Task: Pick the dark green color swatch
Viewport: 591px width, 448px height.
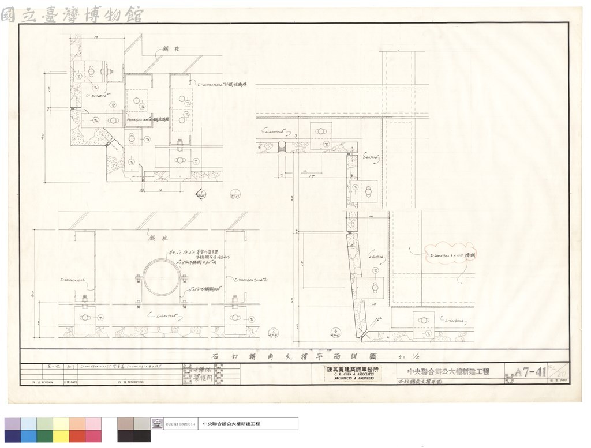Action: point(44,436)
